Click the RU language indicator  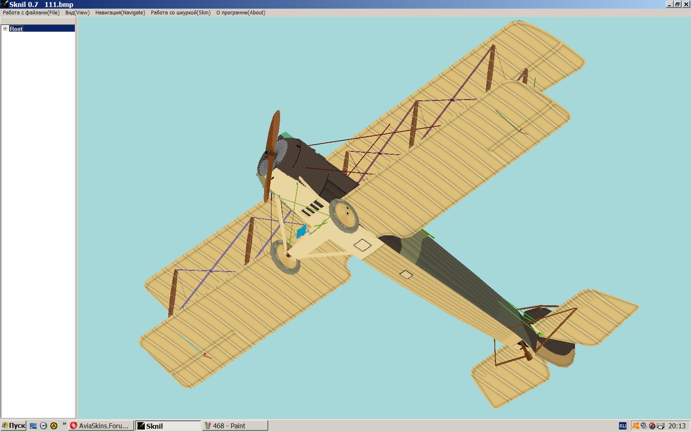[622, 426]
